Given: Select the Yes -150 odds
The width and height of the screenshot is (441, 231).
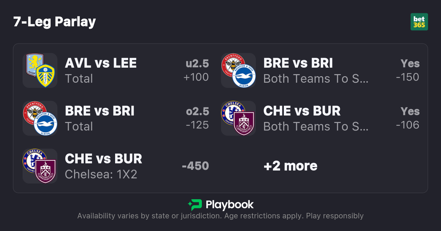Looking at the screenshot, I should click(408, 70).
